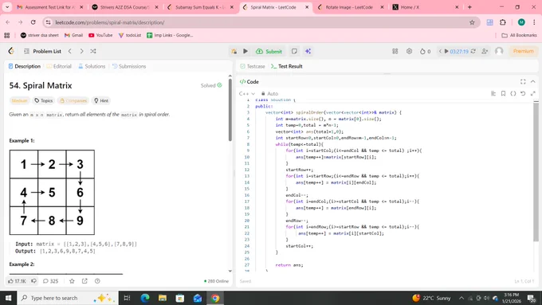
Task: Format code with the braces icon
Action: pyautogui.click(x=513, y=94)
